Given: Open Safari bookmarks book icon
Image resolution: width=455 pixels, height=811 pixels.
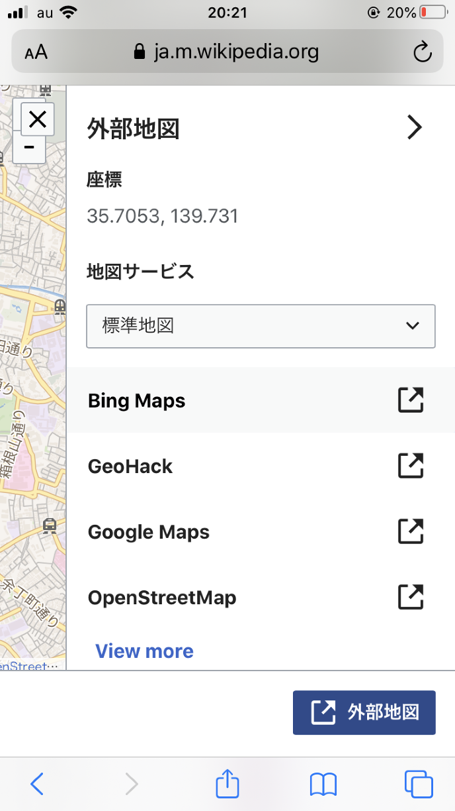Looking at the screenshot, I should coord(323,784).
